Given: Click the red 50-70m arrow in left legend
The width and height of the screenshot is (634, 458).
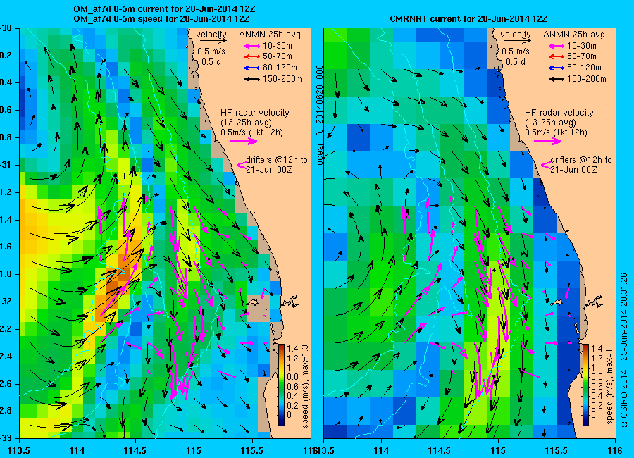Looking at the screenshot, I should pyautogui.click(x=252, y=56).
